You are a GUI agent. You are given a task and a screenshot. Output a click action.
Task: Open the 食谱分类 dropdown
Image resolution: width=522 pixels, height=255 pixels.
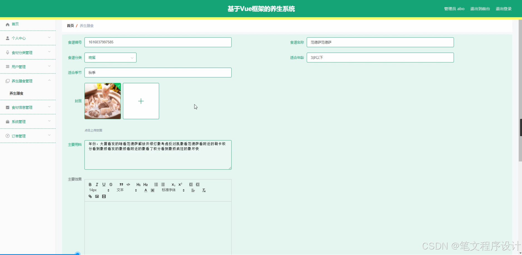[x=110, y=58]
